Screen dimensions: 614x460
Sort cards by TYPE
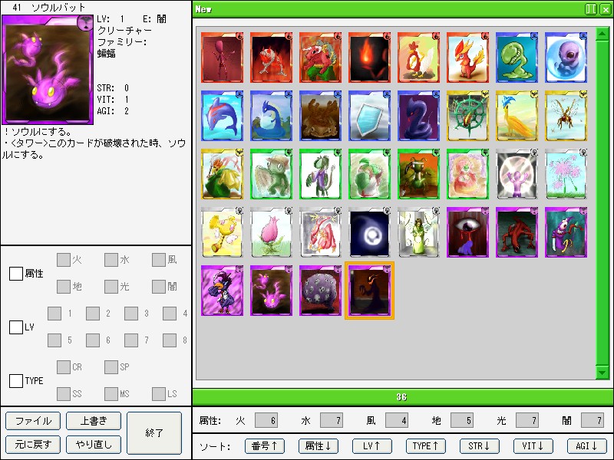click(425, 446)
